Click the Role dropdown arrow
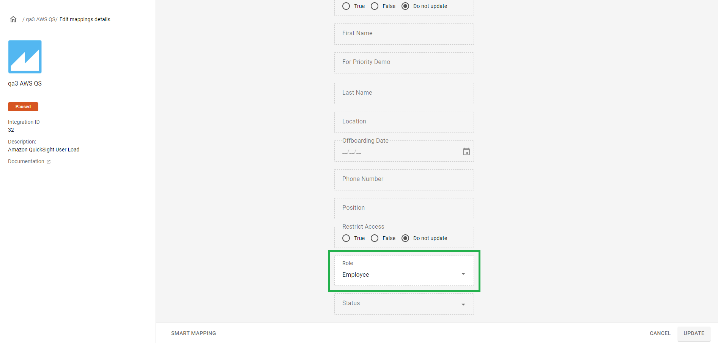Image resolution: width=718 pixels, height=343 pixels. 463,274
